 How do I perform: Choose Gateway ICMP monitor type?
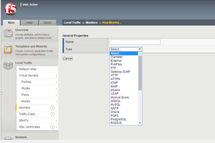tap(120, 71)
